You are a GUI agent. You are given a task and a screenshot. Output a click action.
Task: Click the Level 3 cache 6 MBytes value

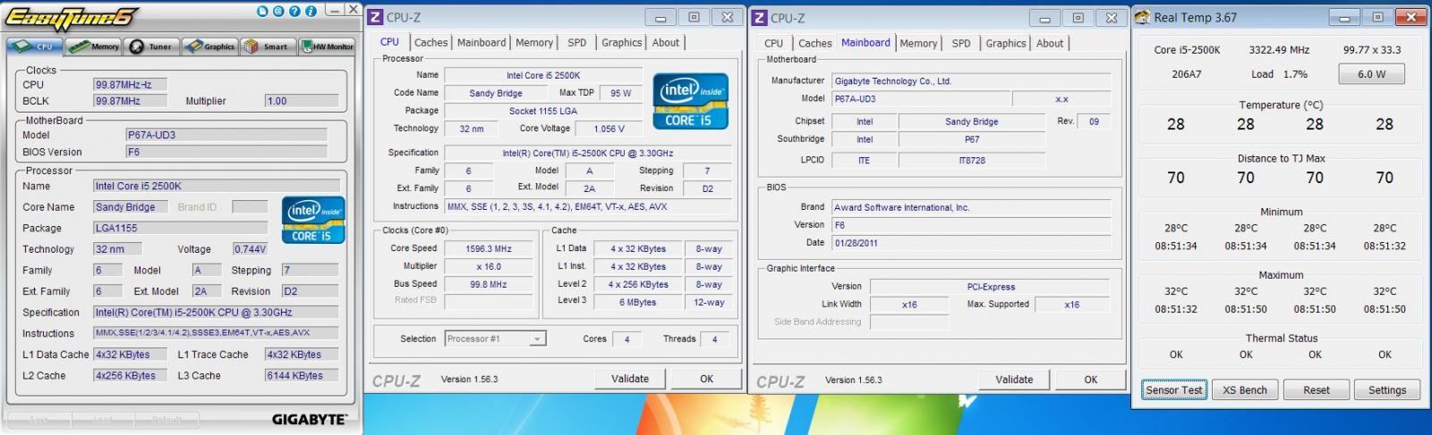point(638,302)
